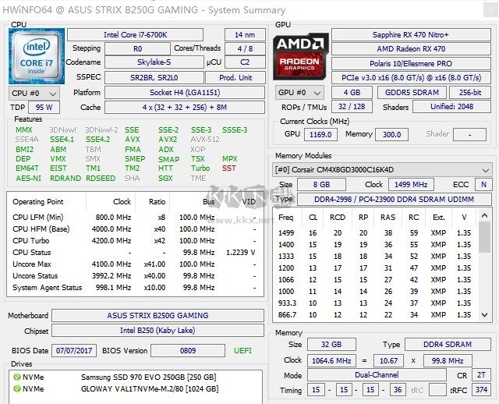Screen dimensions: 499x404
Task: Click the tRFC 374 field
Action: 482,390
